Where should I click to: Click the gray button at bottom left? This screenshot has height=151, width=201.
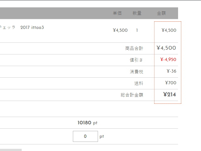pos(11,150)
